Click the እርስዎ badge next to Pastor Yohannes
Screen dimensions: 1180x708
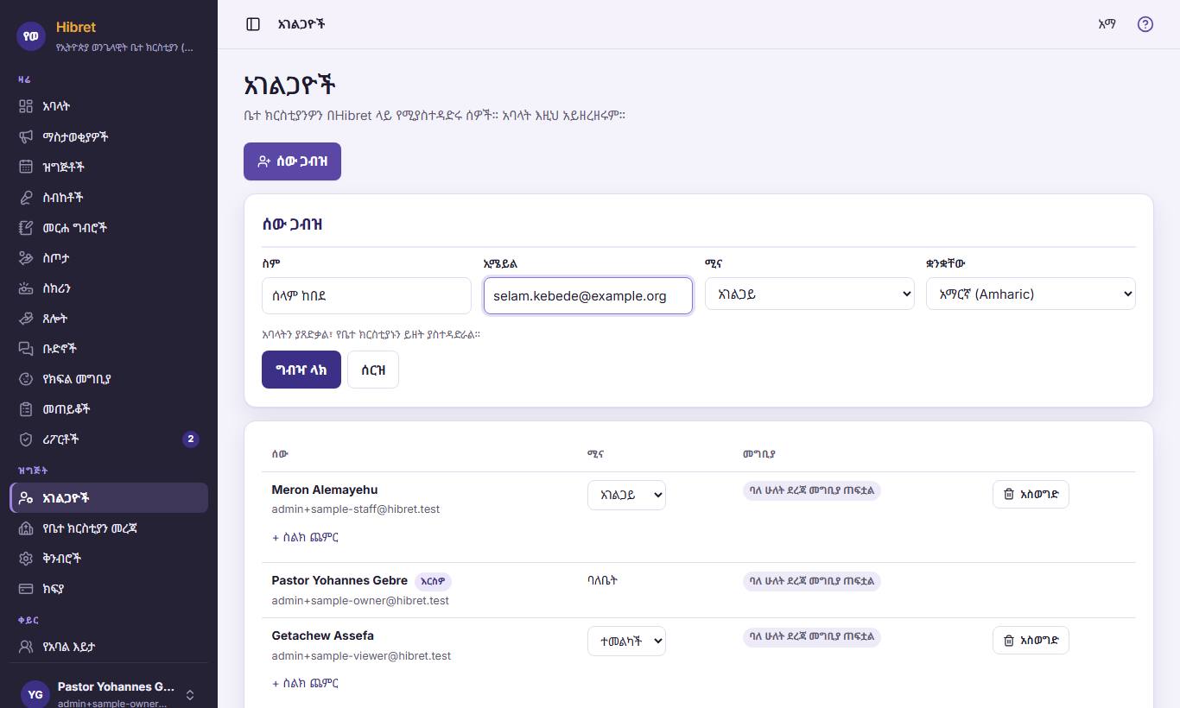433,582
